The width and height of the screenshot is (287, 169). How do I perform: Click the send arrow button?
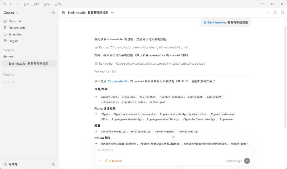coord(247,161)
